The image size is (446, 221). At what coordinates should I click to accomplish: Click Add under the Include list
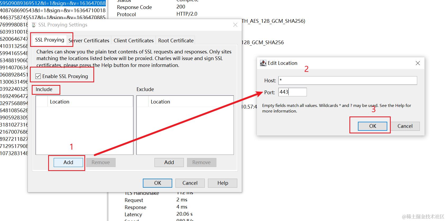coord(68,162)
